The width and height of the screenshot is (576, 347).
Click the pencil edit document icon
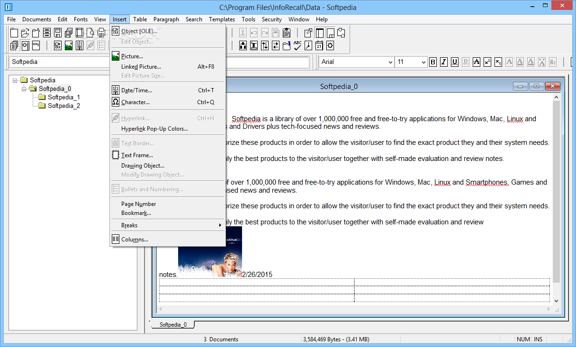308,33
